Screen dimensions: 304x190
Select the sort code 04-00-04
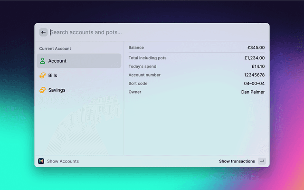tap(254, 84)
